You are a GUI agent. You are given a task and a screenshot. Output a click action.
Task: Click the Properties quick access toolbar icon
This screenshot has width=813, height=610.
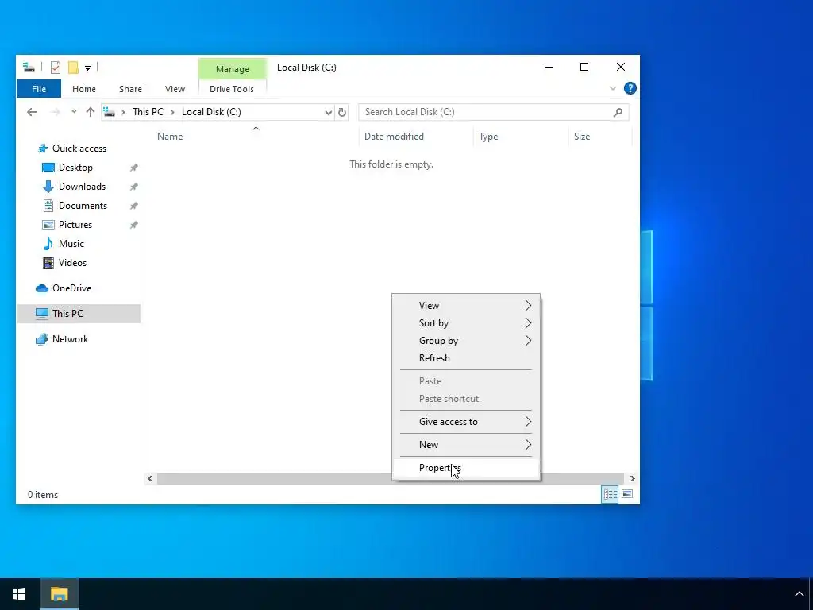[56, 68]
